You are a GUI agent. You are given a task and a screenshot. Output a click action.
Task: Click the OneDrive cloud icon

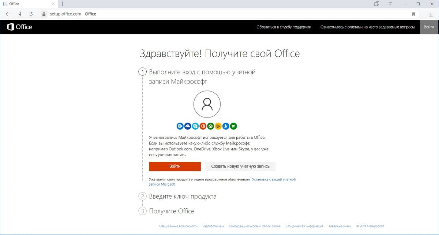coord(188,126)
